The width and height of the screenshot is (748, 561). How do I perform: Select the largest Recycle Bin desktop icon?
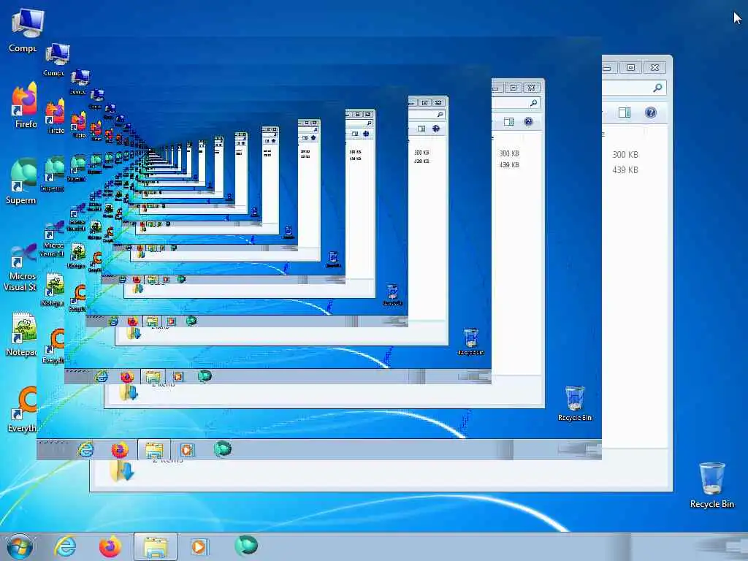click(711, 486)
